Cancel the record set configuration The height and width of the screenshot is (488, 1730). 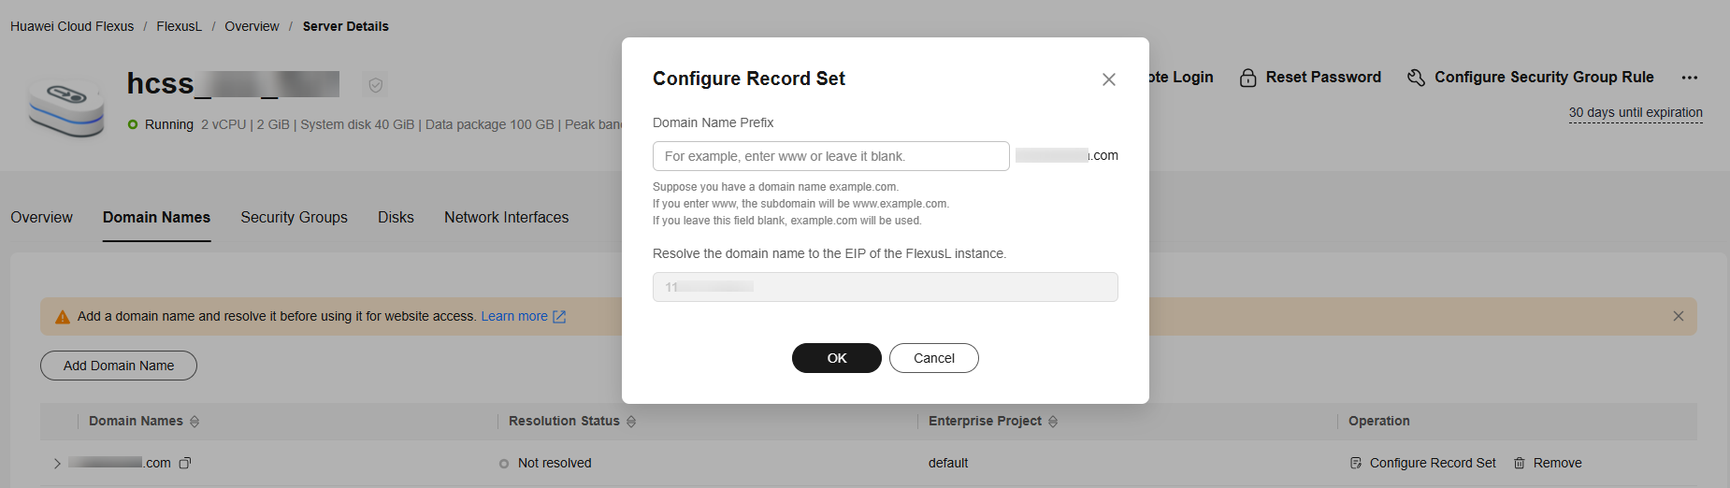(x=934, y=358)
